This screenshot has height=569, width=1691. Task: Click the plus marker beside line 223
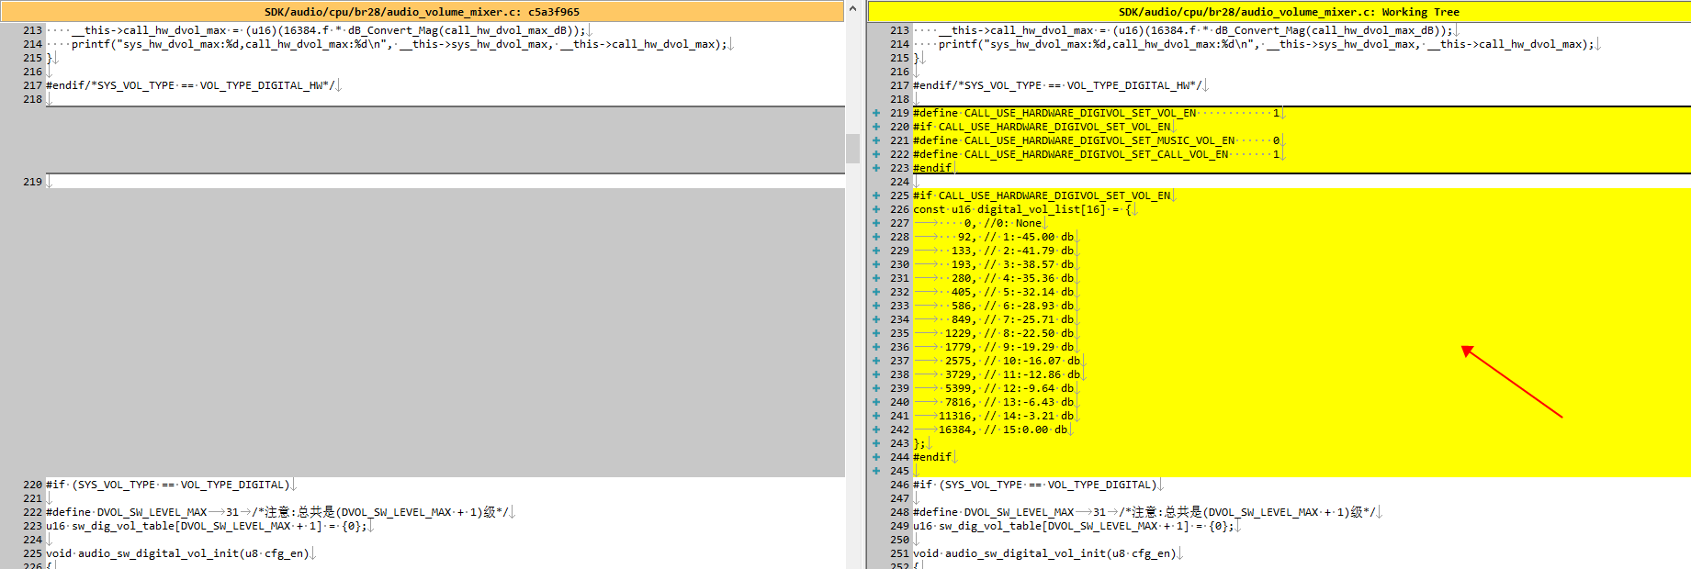click(876, 168)
